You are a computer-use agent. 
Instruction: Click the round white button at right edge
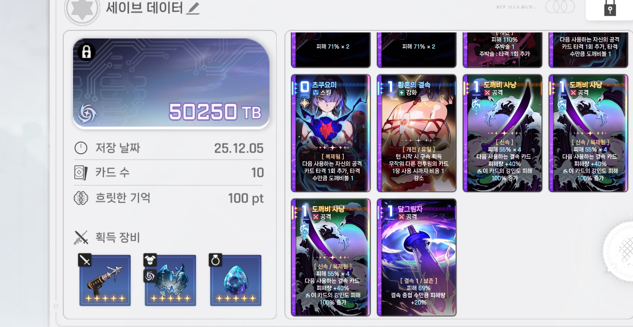point(619,251)
